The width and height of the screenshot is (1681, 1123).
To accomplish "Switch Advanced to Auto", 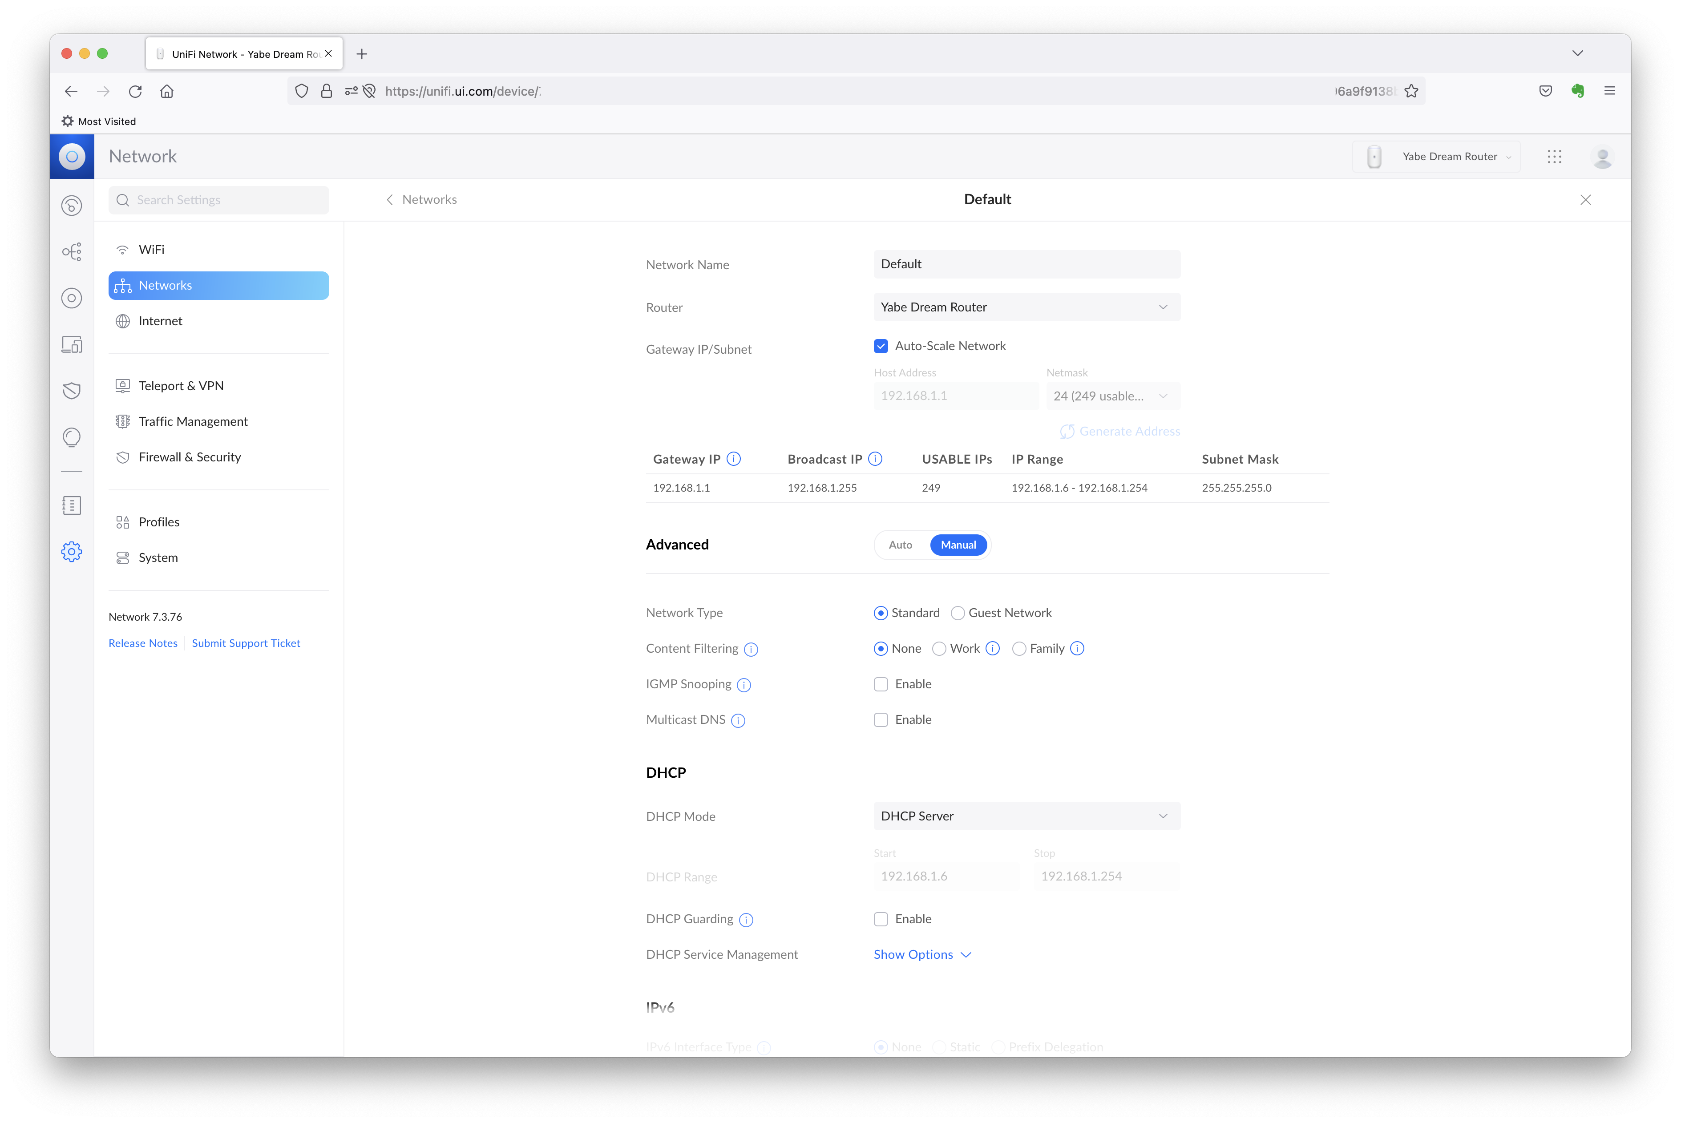I will [900, 545].
